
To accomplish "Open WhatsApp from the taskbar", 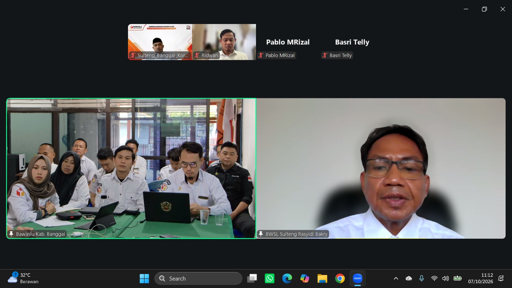I will point(269,278).
